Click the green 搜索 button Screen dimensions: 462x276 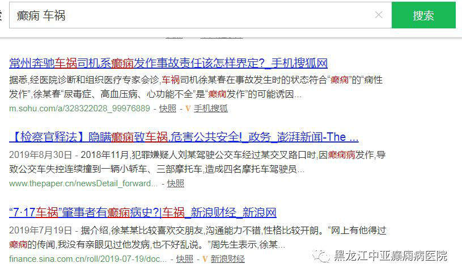click(423, 15)
